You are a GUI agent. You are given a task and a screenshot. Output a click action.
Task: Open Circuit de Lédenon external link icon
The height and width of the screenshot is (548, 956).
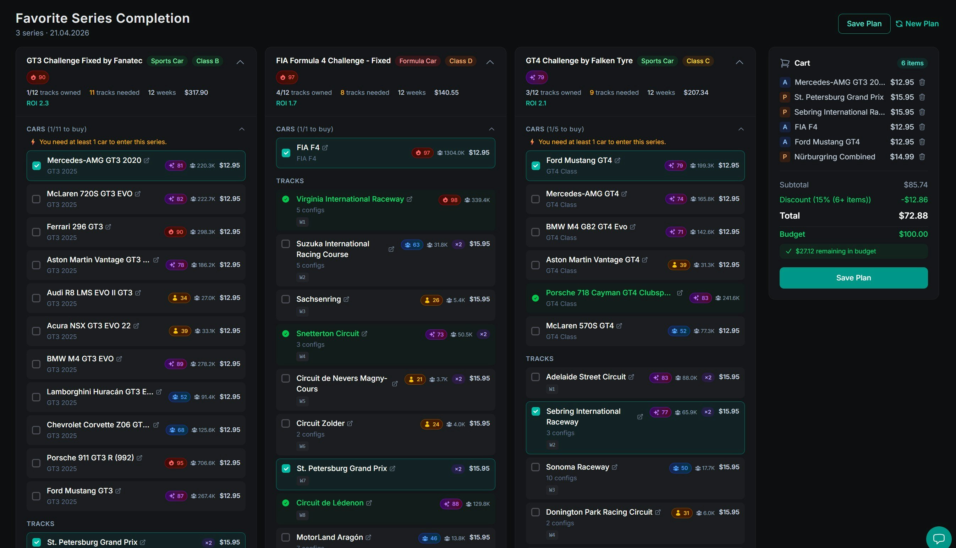[369, 503]
